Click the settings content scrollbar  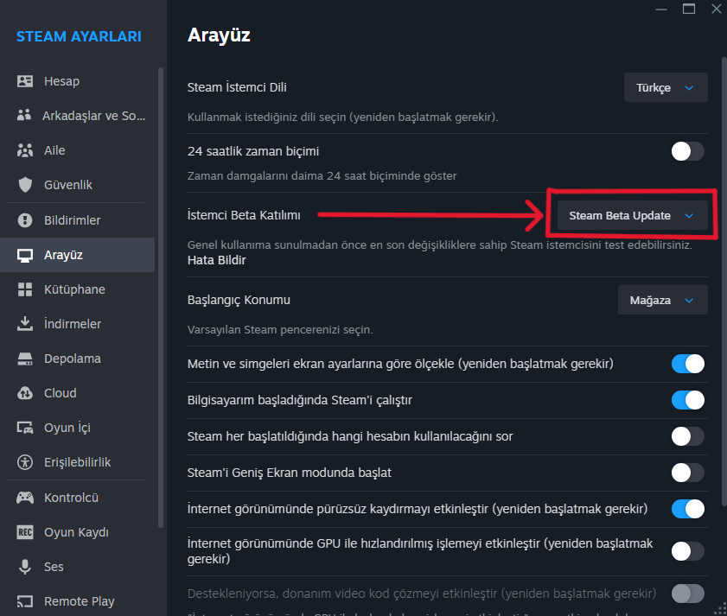click(724, 282)
